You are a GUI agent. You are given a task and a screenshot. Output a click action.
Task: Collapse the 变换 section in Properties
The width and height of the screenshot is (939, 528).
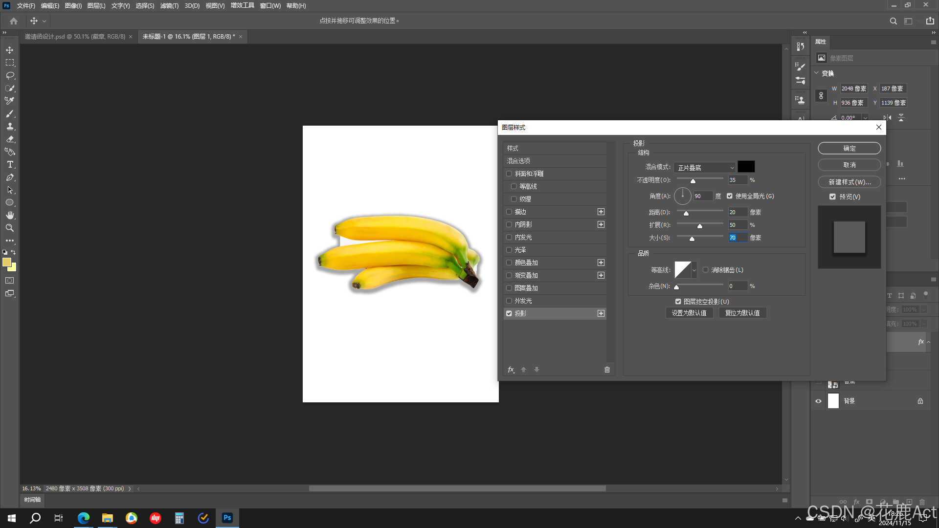816,73
